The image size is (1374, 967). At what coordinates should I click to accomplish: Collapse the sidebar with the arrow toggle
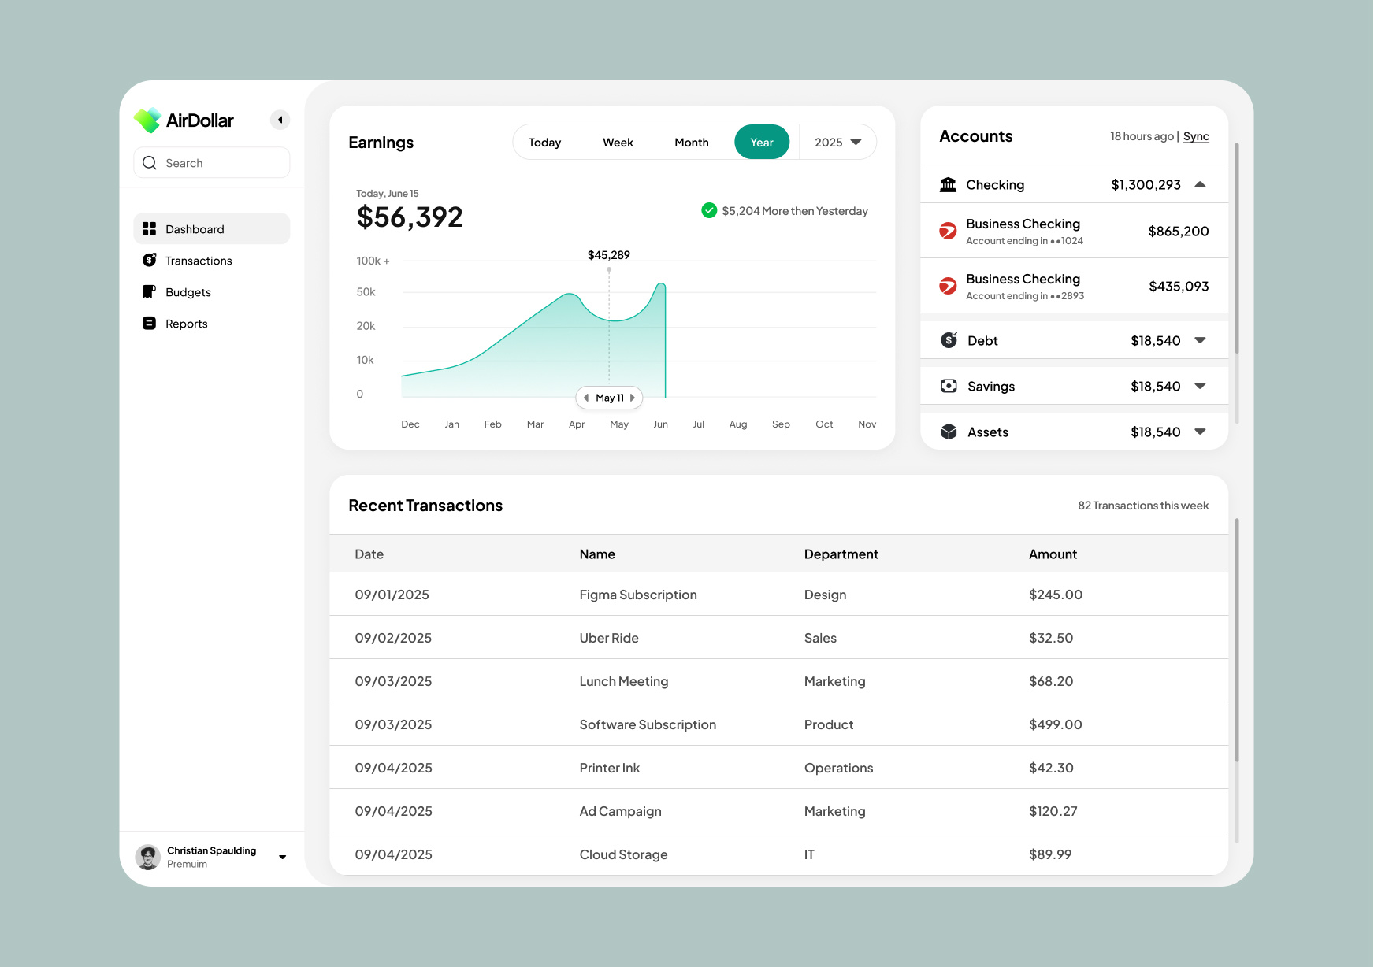(280, 119)
